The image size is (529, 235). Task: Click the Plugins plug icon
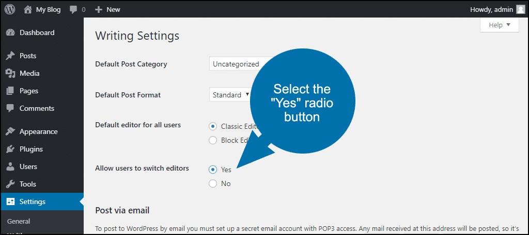click(x=10, y=149)
